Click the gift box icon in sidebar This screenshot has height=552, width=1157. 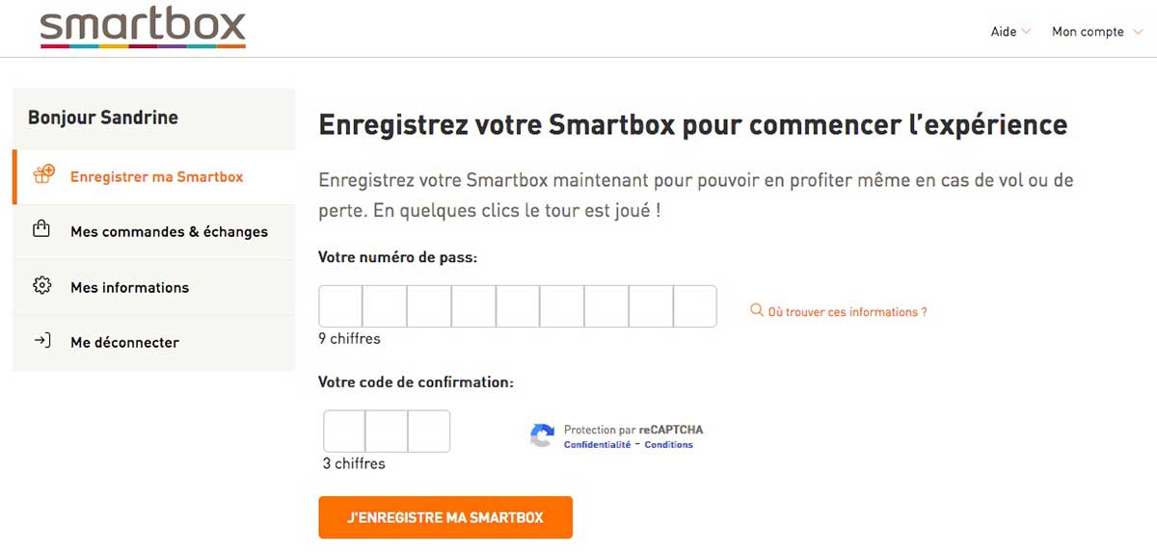pos(43,175)
